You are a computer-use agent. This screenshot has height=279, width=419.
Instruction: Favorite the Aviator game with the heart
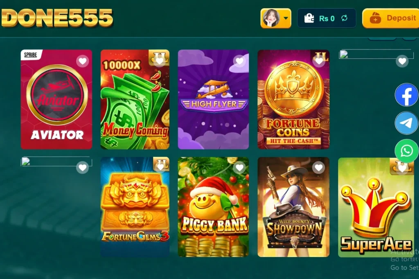(x=83, y=61)
